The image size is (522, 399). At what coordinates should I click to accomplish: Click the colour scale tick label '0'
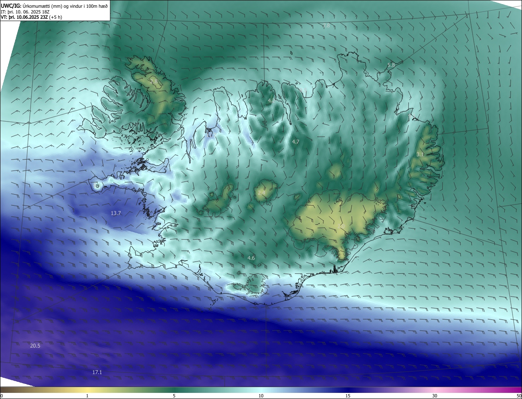2,396
